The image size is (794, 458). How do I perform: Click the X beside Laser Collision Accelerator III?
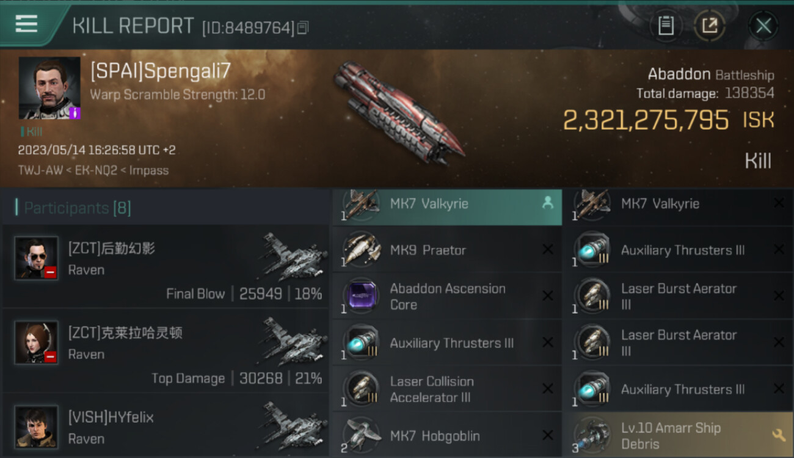tap(548, 389)
